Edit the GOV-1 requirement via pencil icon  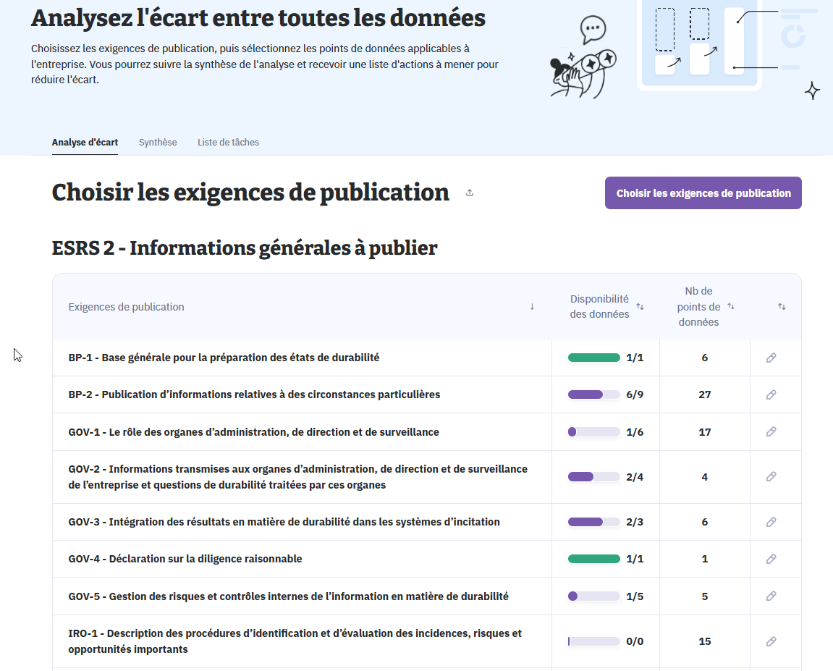pos(771,432)
